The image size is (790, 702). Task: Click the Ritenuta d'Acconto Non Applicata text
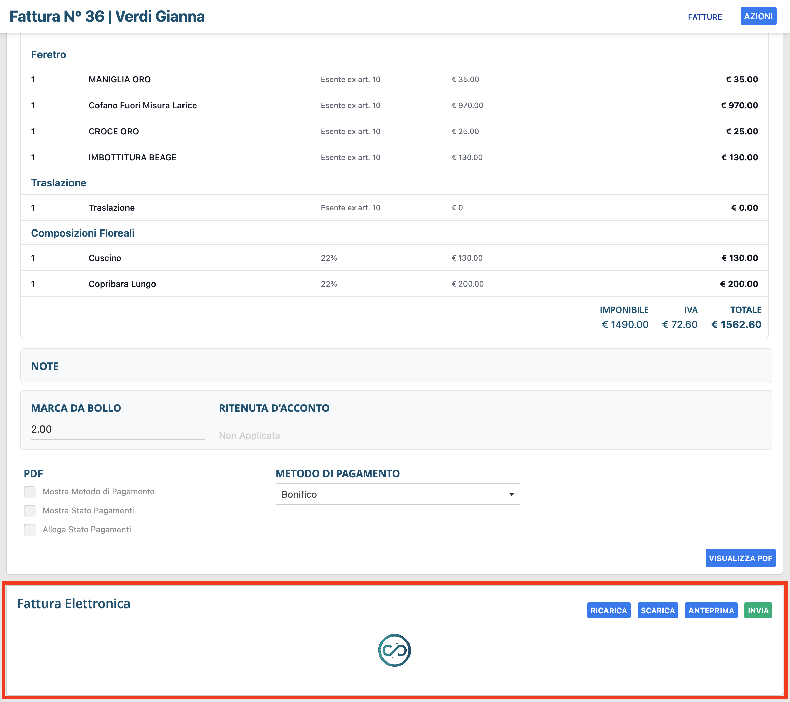[x=249, y=435]
